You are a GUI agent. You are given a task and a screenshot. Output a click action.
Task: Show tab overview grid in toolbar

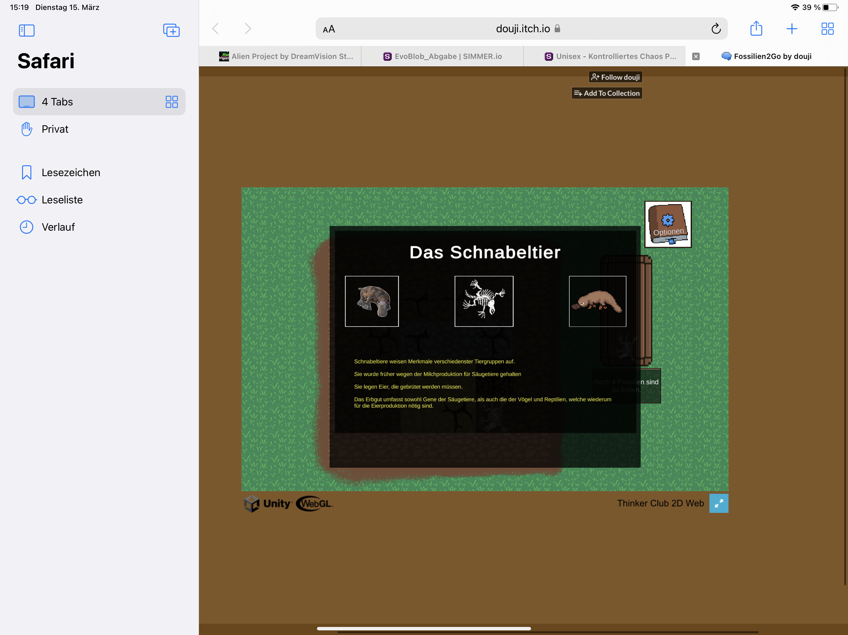[x=827, y=29]
